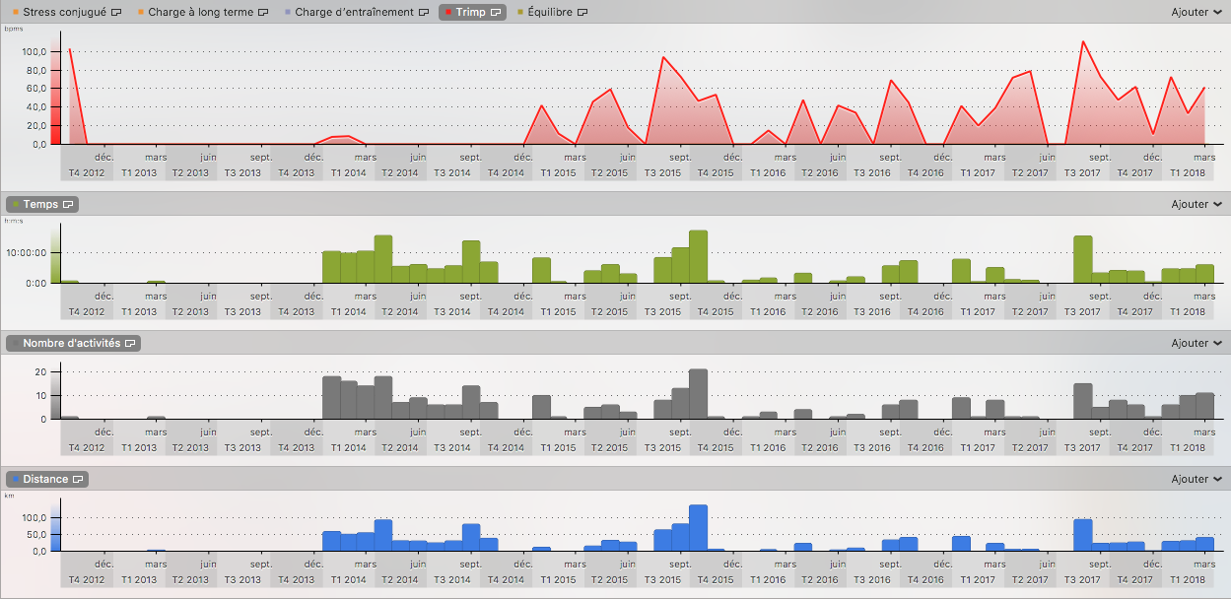Click the popup icon next to Charge d'entraînement

coord(422,13)
